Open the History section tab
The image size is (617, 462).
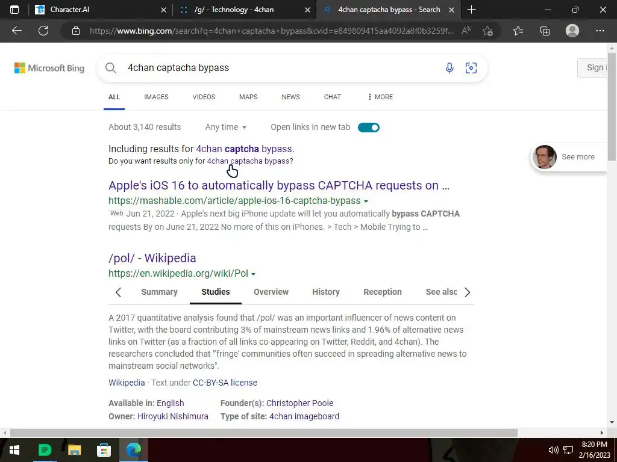pyautogui.click(x=326, y=292)
